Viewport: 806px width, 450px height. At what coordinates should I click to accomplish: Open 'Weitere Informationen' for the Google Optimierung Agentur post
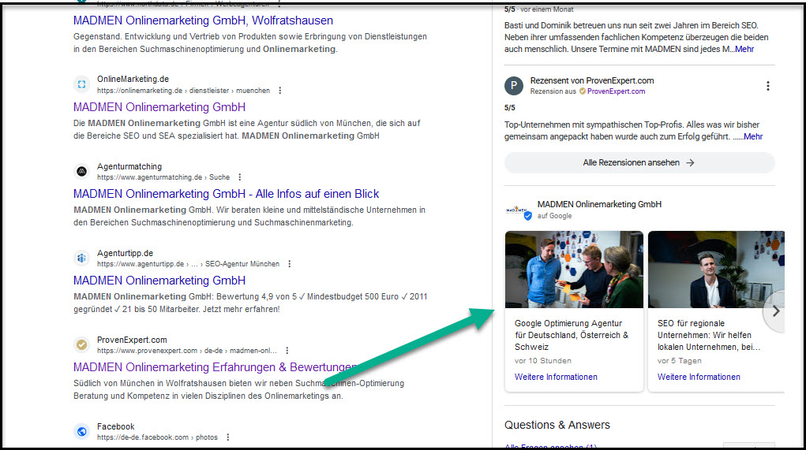coord(556,377)
